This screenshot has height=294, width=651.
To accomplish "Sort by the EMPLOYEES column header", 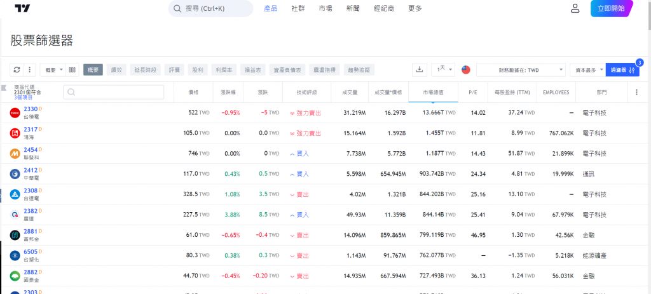I will coord(556,92).
